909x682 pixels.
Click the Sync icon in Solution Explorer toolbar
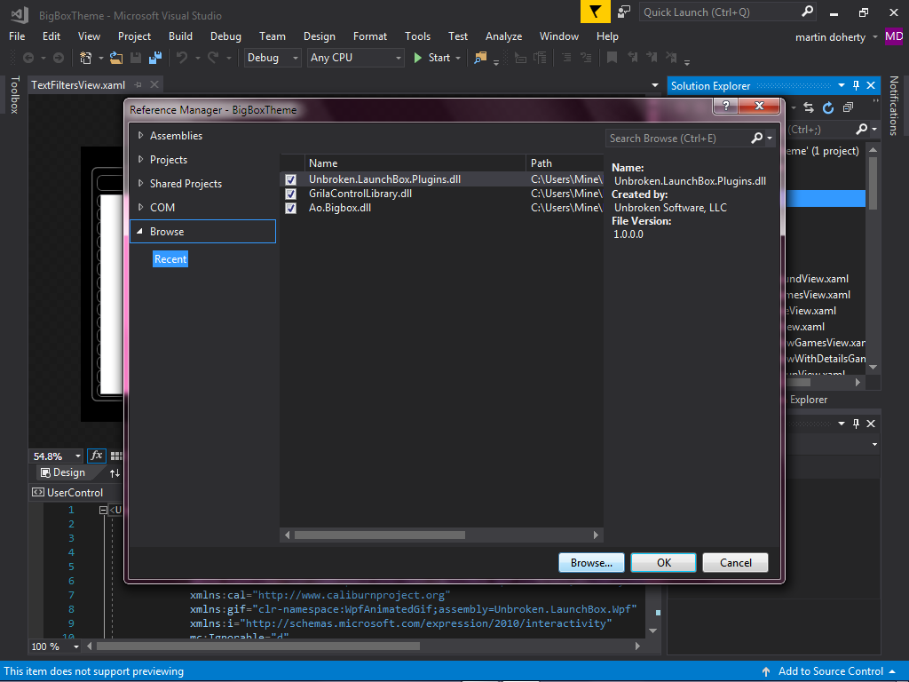(x=809, y=107)
